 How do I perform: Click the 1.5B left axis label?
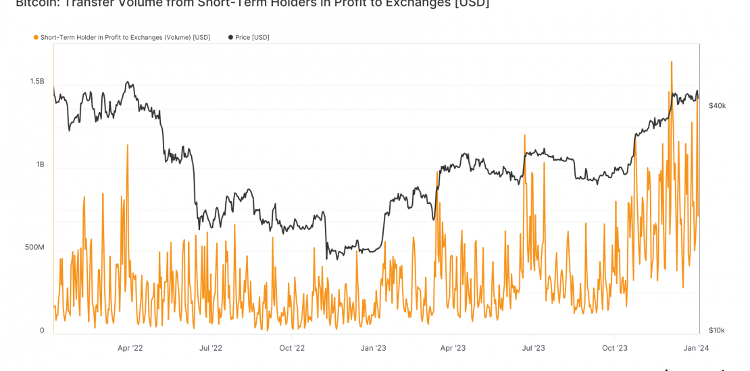coord(37,82)
